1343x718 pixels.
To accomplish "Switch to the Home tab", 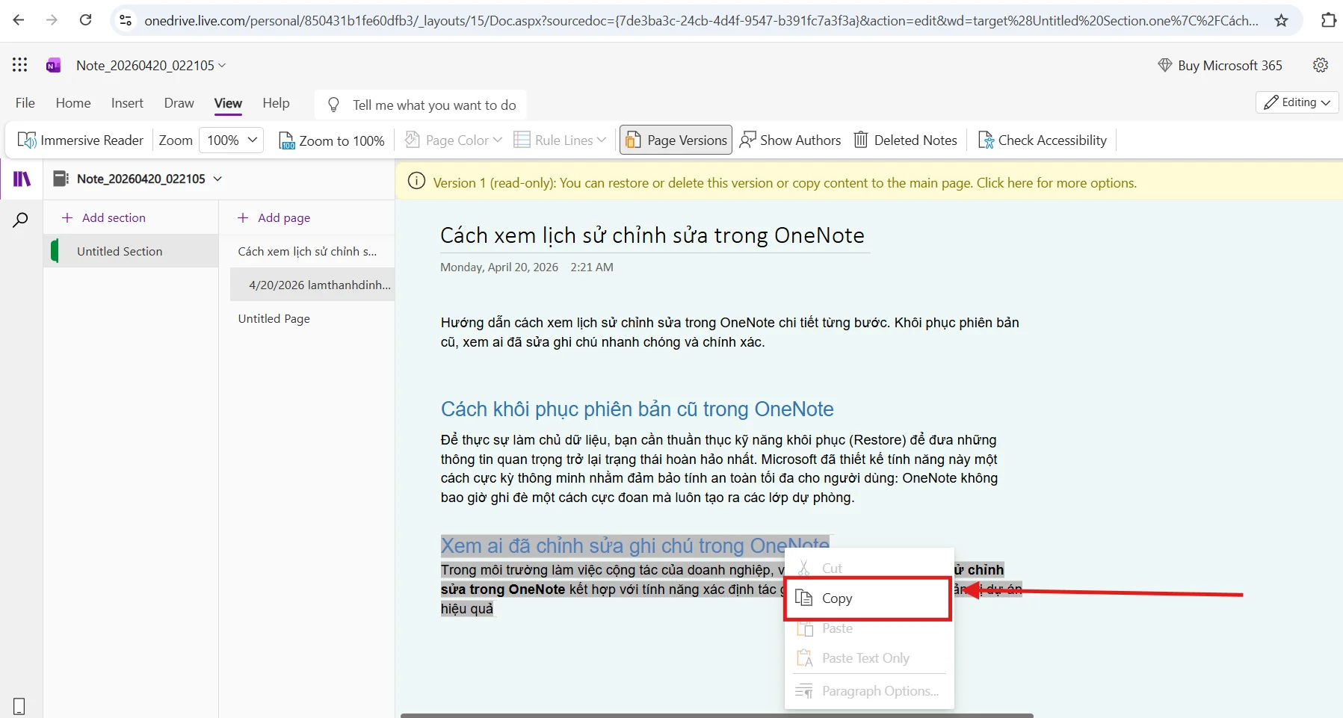I will click(x=73, y=103).
